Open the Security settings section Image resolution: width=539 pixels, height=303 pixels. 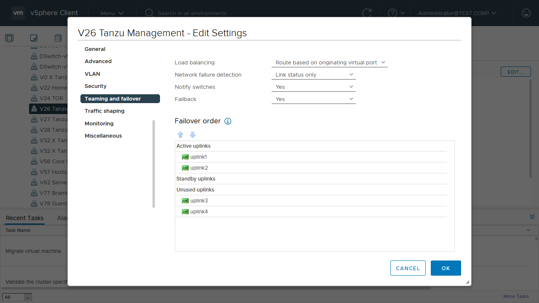[x=96, y=86]
